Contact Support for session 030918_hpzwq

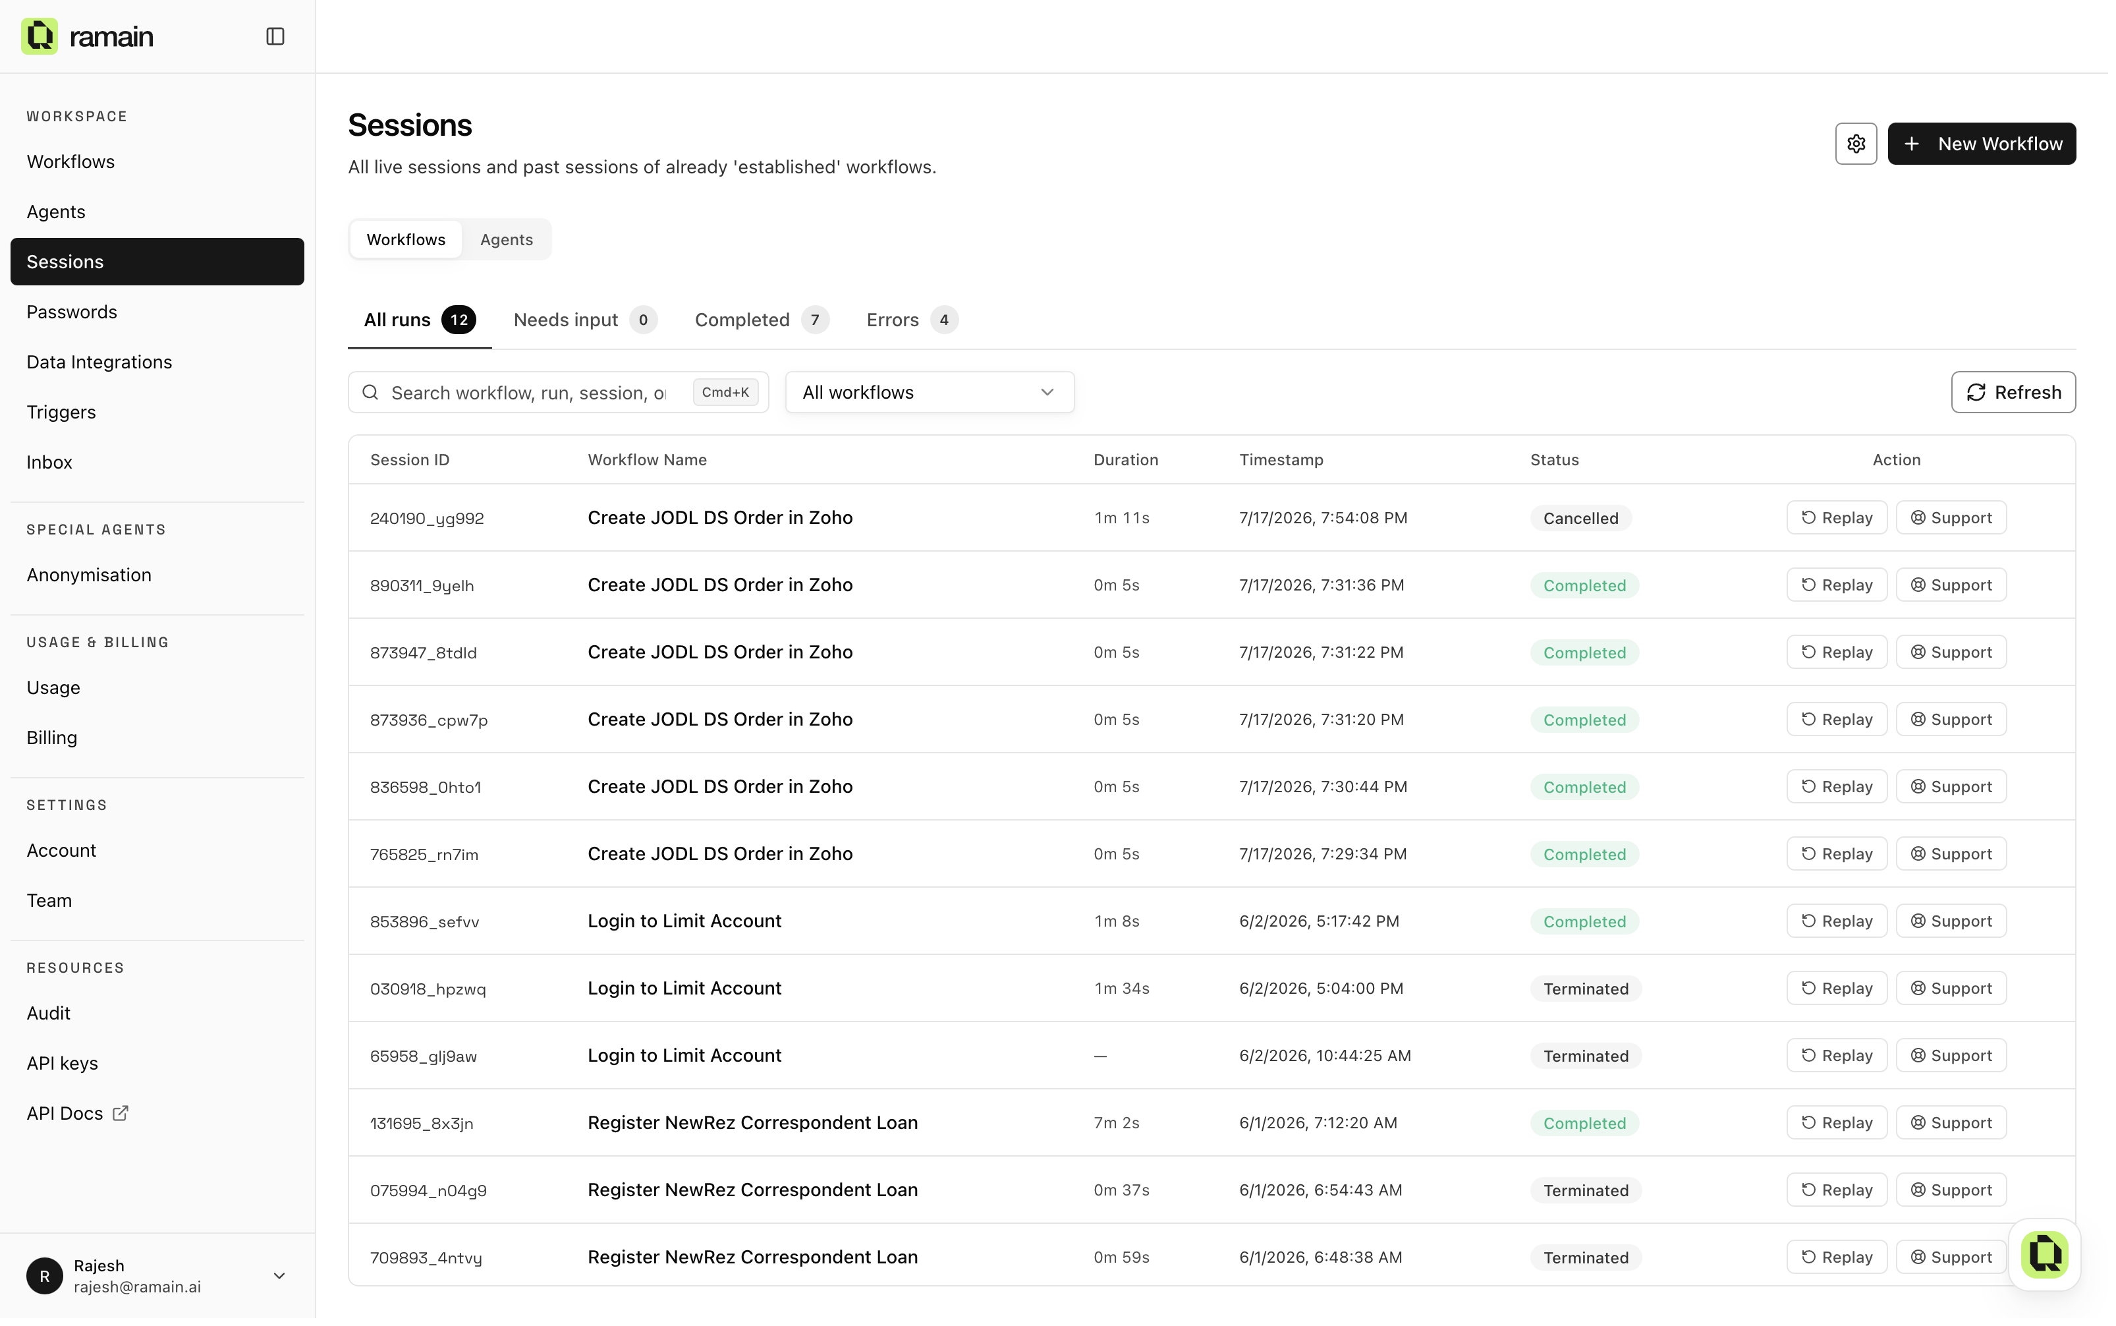[x=1951, y=989]
